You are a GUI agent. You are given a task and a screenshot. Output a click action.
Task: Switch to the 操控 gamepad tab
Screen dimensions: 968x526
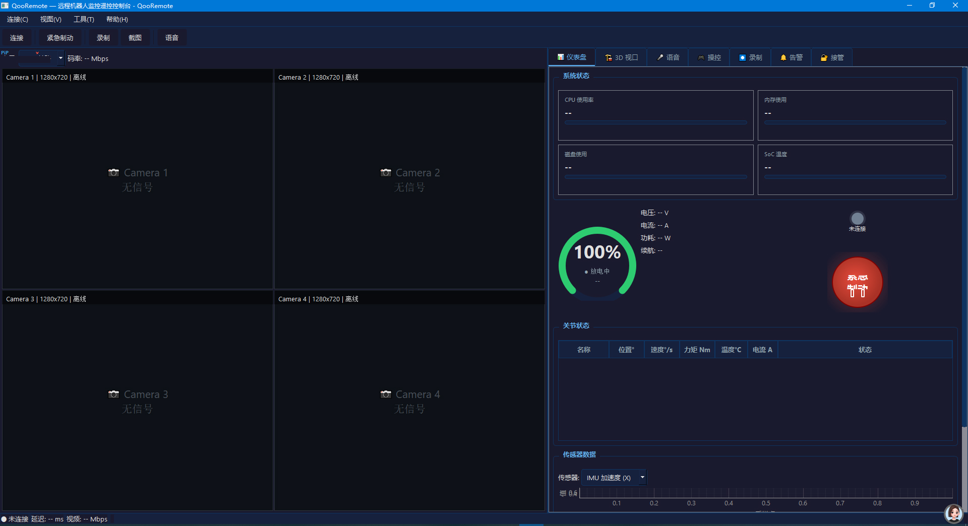coord(709,57)
